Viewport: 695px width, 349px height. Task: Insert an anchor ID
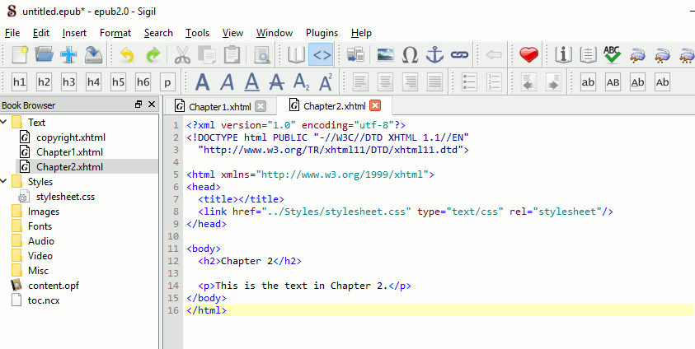click(434, 55)
